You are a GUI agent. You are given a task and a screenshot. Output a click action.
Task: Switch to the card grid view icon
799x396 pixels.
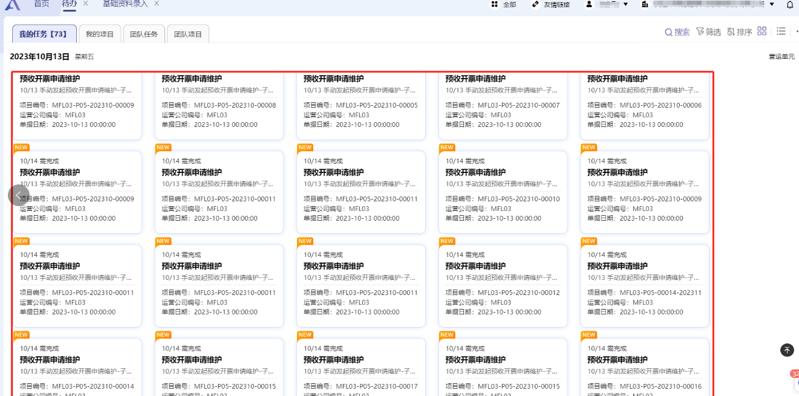tap(762, 31)
